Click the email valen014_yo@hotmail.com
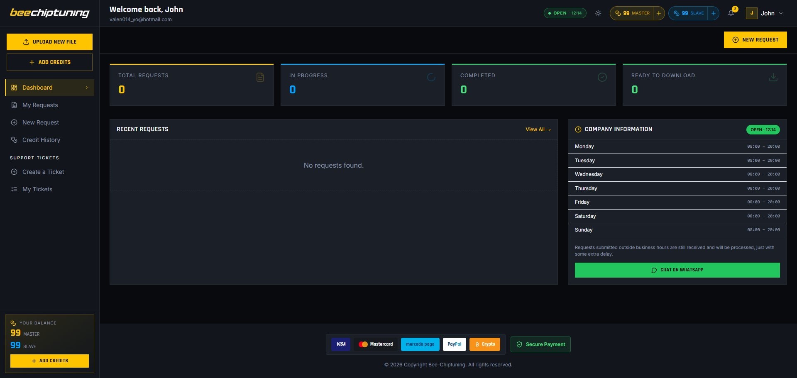 point(141,20)
